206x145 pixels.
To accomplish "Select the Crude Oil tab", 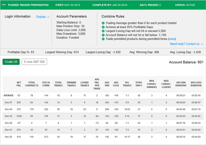I will [x=11, y=62].
